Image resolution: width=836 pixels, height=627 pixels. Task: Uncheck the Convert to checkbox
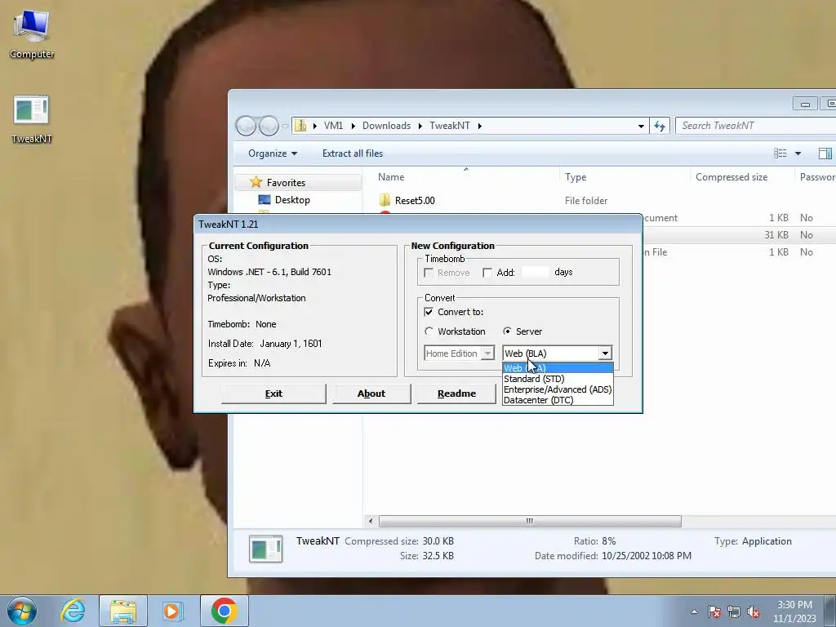pyautogui.click(x=428, y=312)
